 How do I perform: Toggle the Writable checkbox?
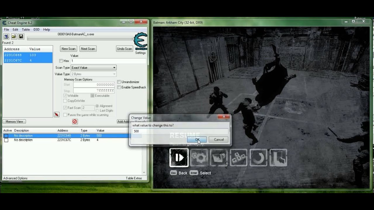(x=65, y=96)
